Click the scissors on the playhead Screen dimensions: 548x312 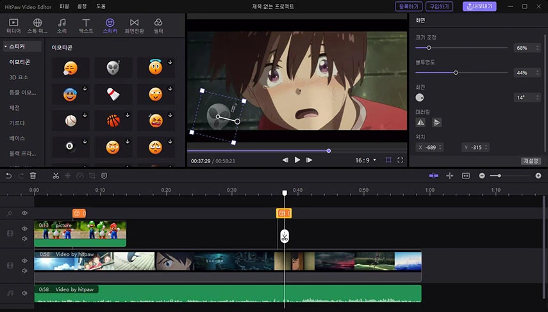[x=285, y=237]
